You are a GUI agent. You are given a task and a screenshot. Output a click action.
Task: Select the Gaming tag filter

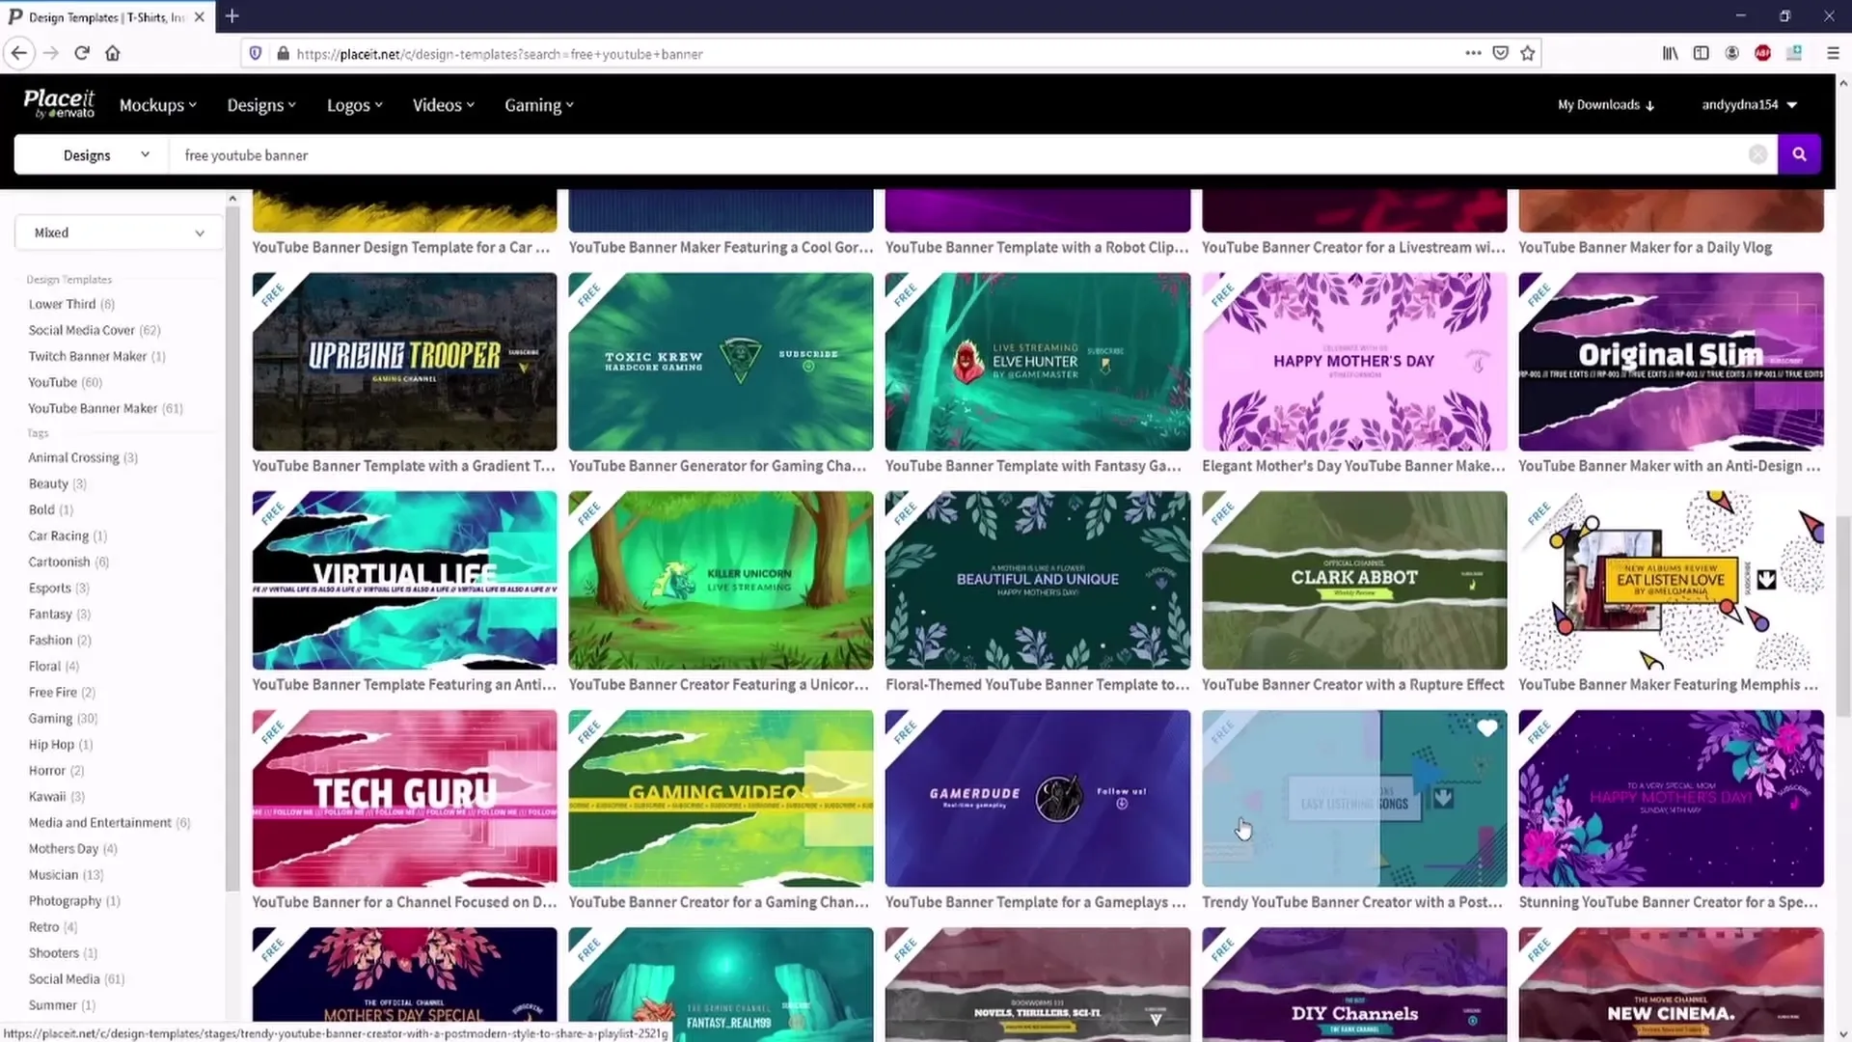click(63, 718)
